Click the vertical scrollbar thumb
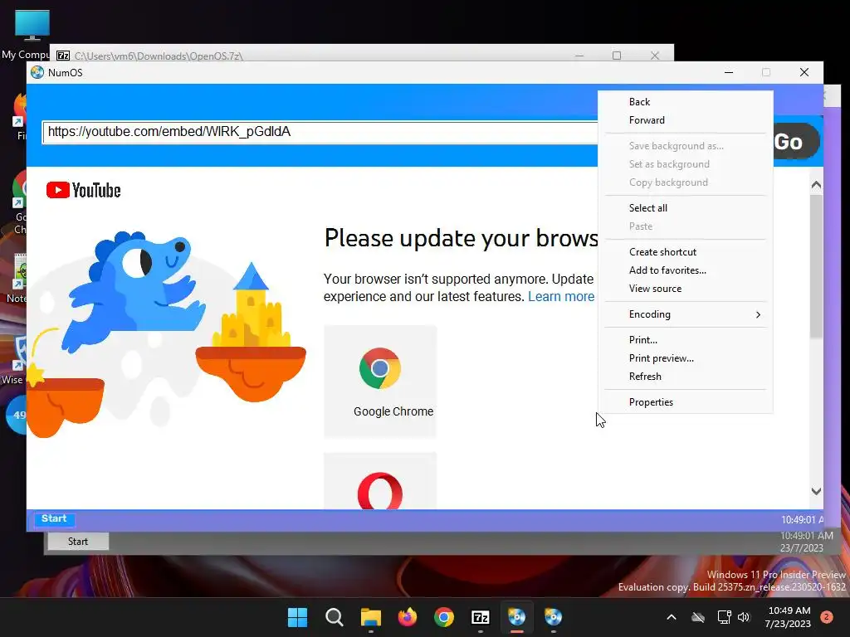The image size is (850, 637). [816, 266]
